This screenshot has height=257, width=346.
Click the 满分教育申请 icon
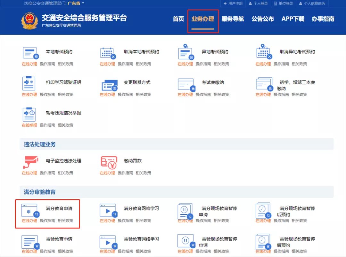(x=30, y=210)
